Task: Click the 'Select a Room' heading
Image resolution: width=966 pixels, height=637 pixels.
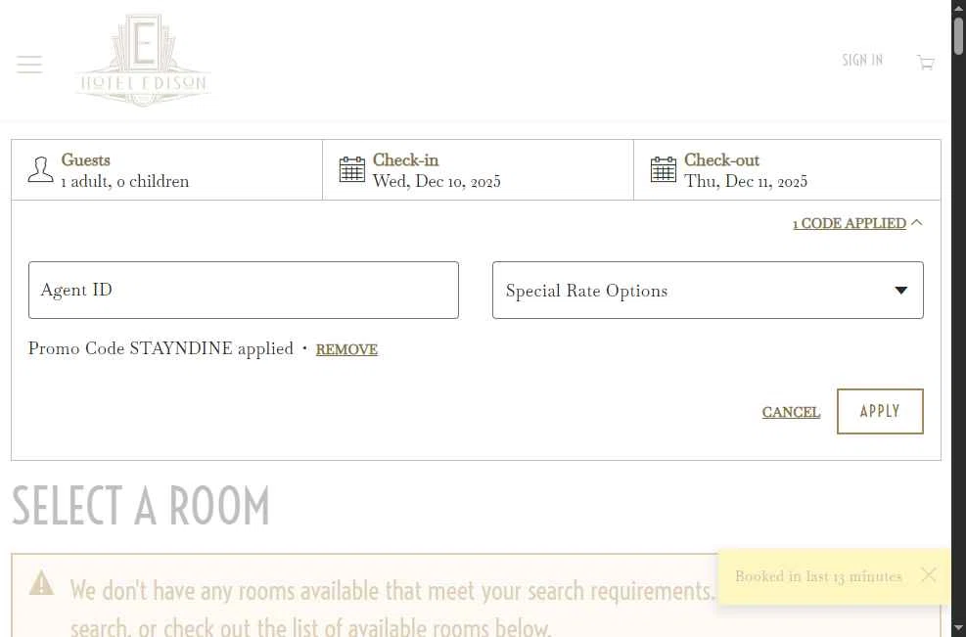Action: (x=141, y=505)
